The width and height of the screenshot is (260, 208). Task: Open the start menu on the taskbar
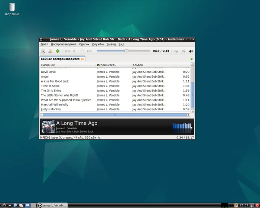(4, 205)
